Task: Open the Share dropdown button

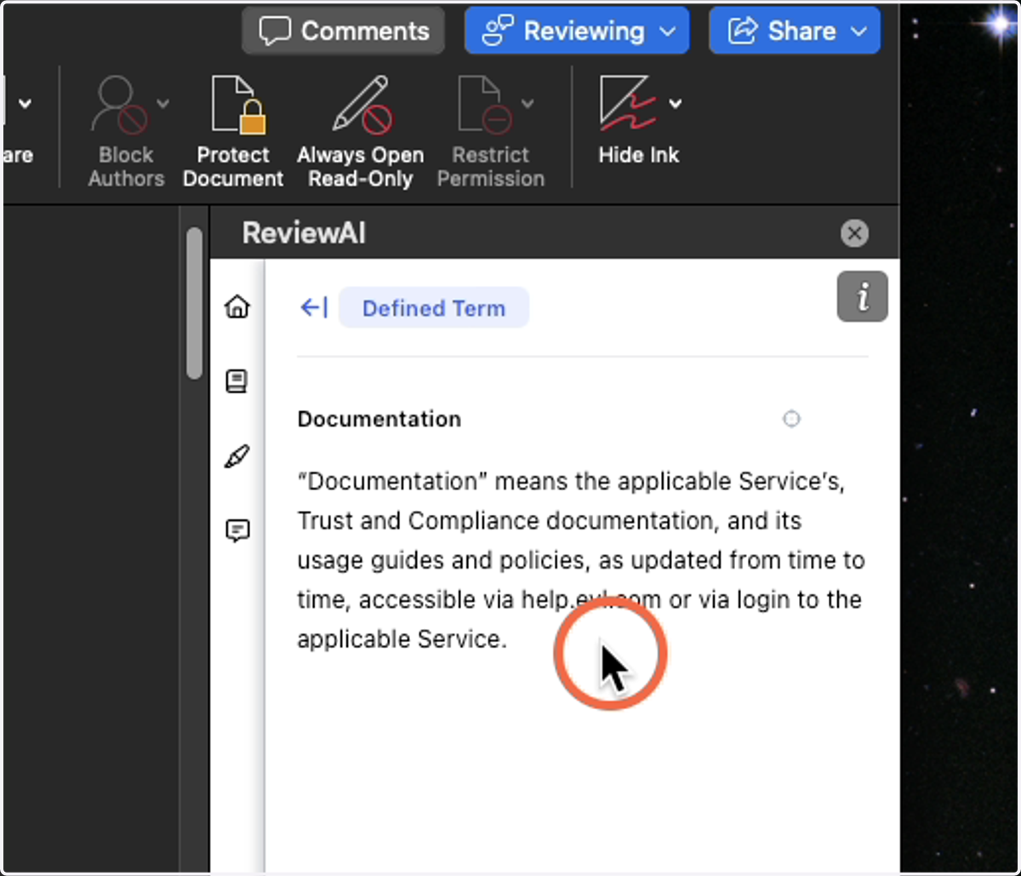Action: [x=795, y=31]
